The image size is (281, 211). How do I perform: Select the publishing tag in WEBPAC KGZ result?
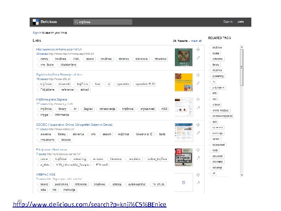[x=60, y=184]
